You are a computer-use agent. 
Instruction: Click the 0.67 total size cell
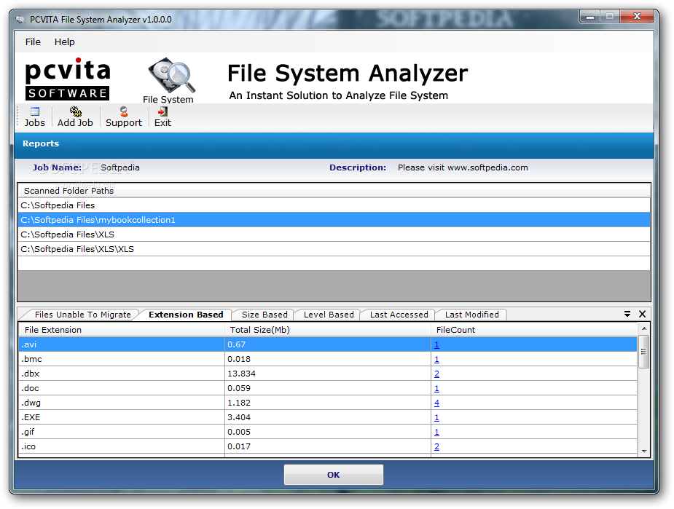point(328,344)
